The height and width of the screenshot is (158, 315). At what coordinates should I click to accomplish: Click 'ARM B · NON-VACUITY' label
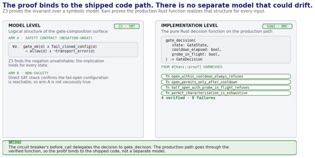[29, 73]
